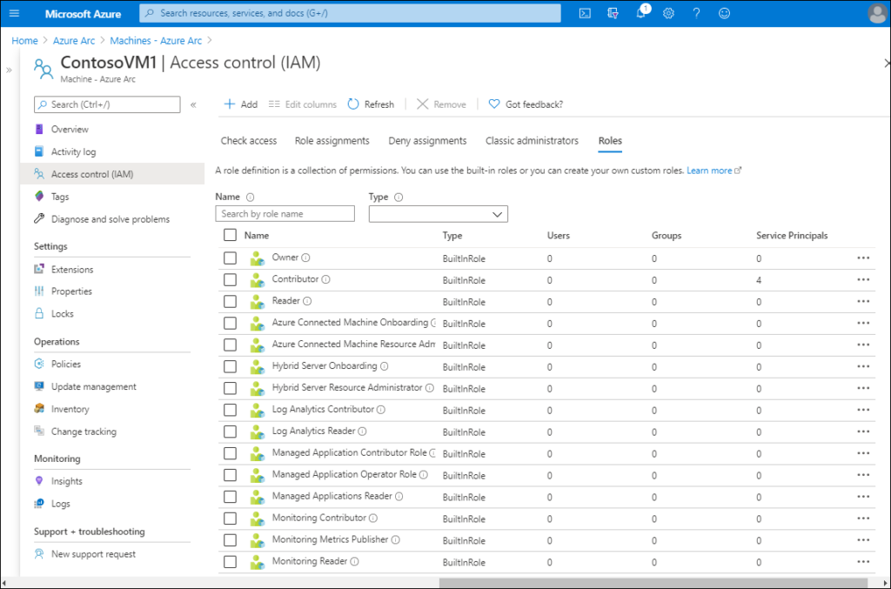Open the Type filter dropdown
The width and height of the screenshot is (891, 589).
[438, 214]
